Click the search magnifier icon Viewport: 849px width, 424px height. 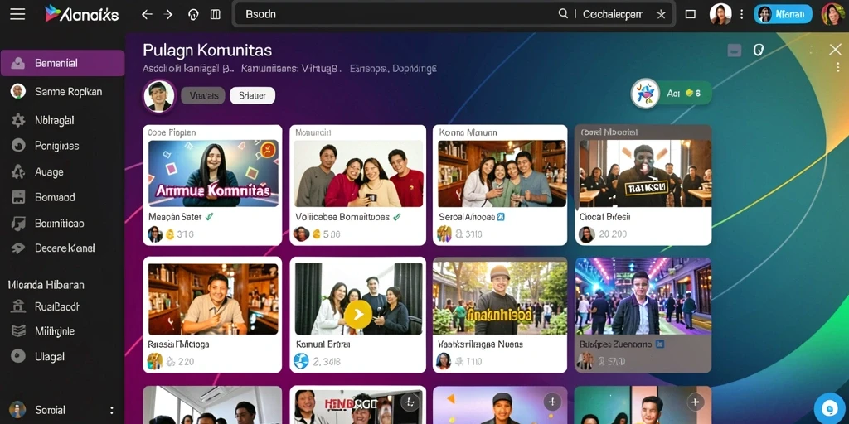pos(563,14)
